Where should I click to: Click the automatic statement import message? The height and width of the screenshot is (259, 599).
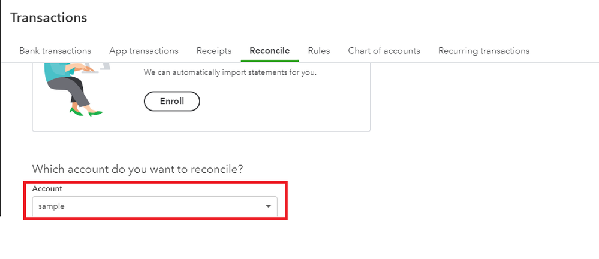pos(230,73)
